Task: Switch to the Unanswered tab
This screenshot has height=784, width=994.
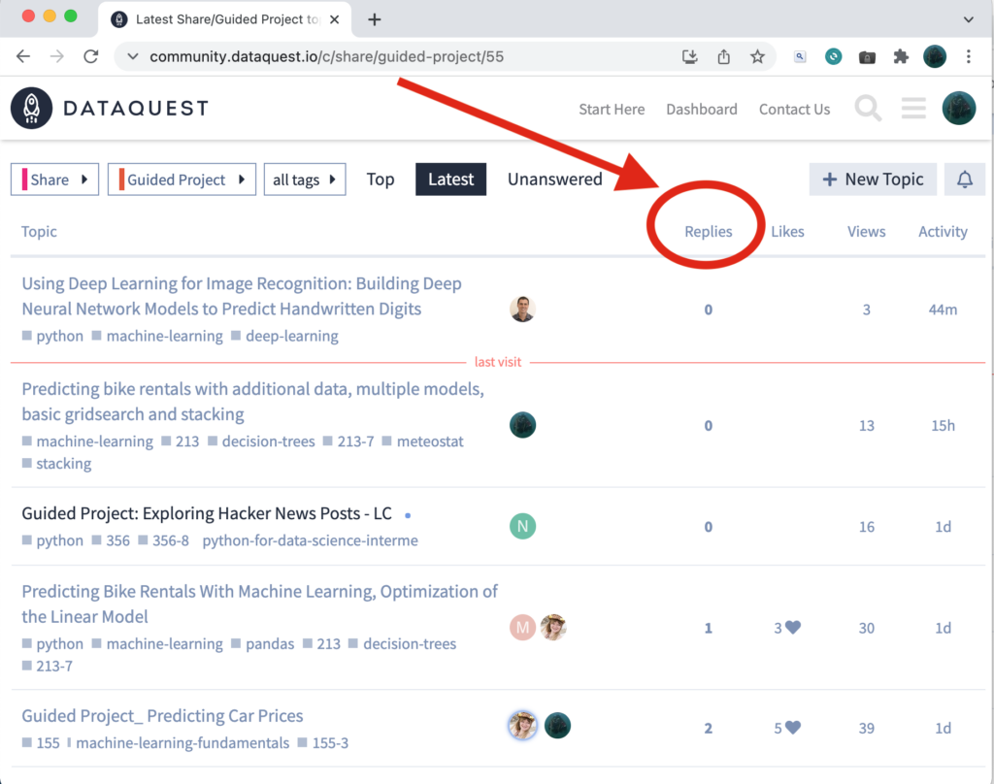Action: [554, 179]
